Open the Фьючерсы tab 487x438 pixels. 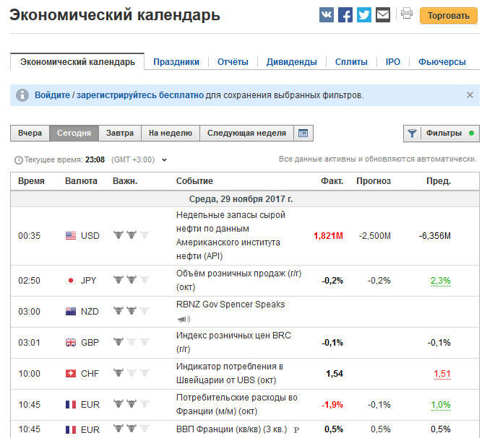[442, 62]
